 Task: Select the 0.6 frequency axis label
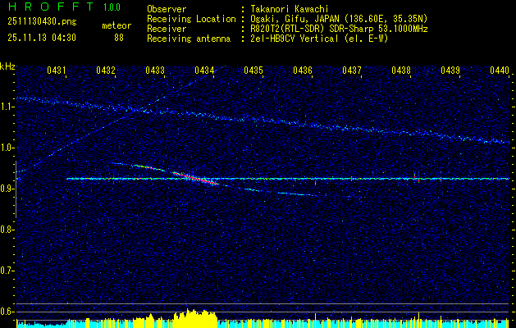(x=8, y=311)
